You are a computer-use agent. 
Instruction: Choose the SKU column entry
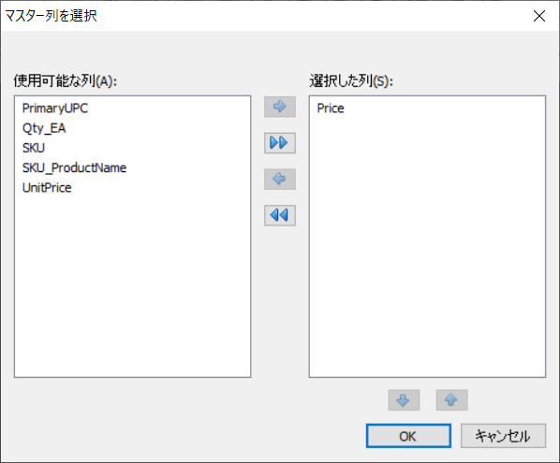tap(34, 148)
